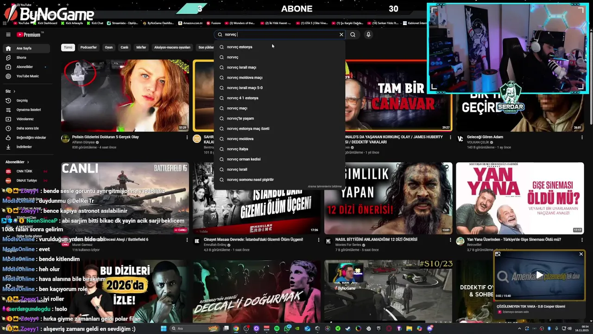This screenshot has height=334, width=593.
Task: Seek the miniplayer progress bar
Action: [539, 300]
